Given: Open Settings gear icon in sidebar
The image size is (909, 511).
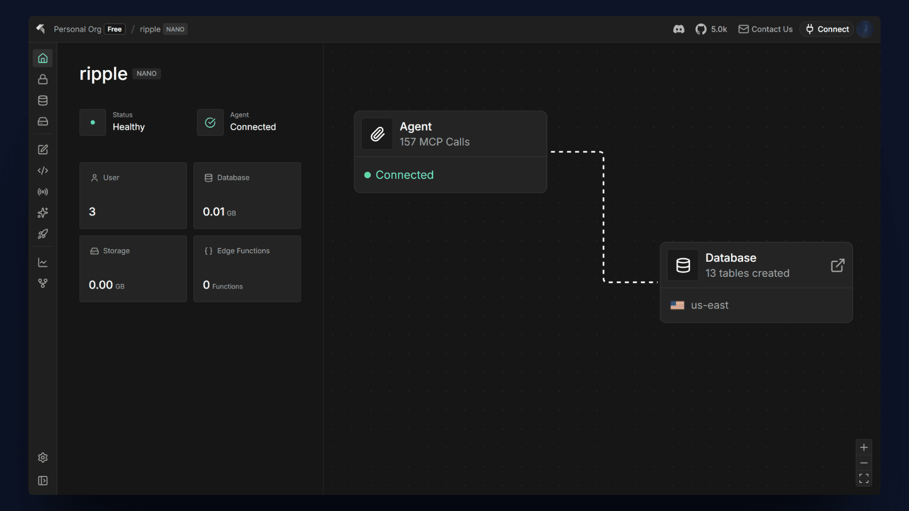Looking at the screenshot, I should (43, 458).
